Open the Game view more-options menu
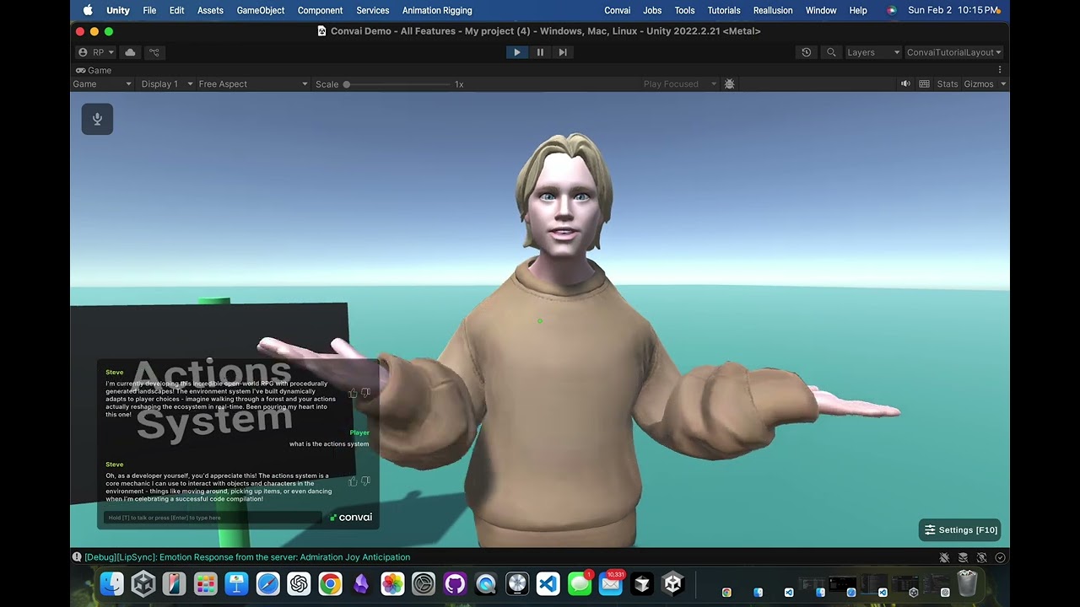The height and width of the screenshot is (607, 1080). pyautogui.click(x=1000, y=70)
